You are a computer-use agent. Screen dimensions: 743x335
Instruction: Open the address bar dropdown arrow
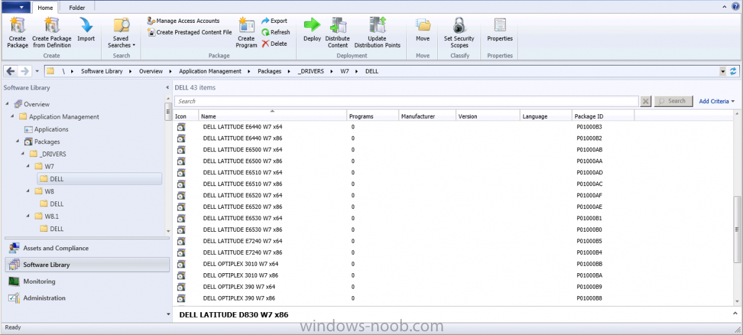click(x=723, y=72)
